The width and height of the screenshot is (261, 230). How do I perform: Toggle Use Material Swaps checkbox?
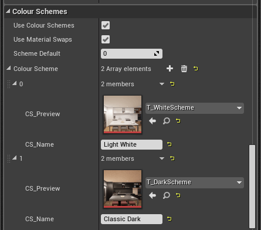(x=106, y=39)
